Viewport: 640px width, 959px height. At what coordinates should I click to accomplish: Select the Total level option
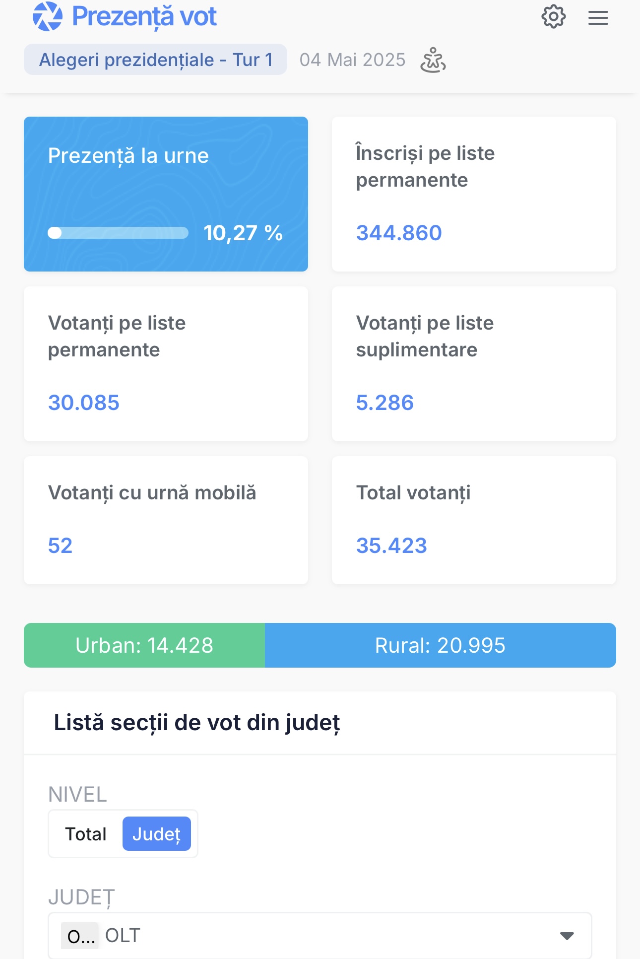(86, 834)
